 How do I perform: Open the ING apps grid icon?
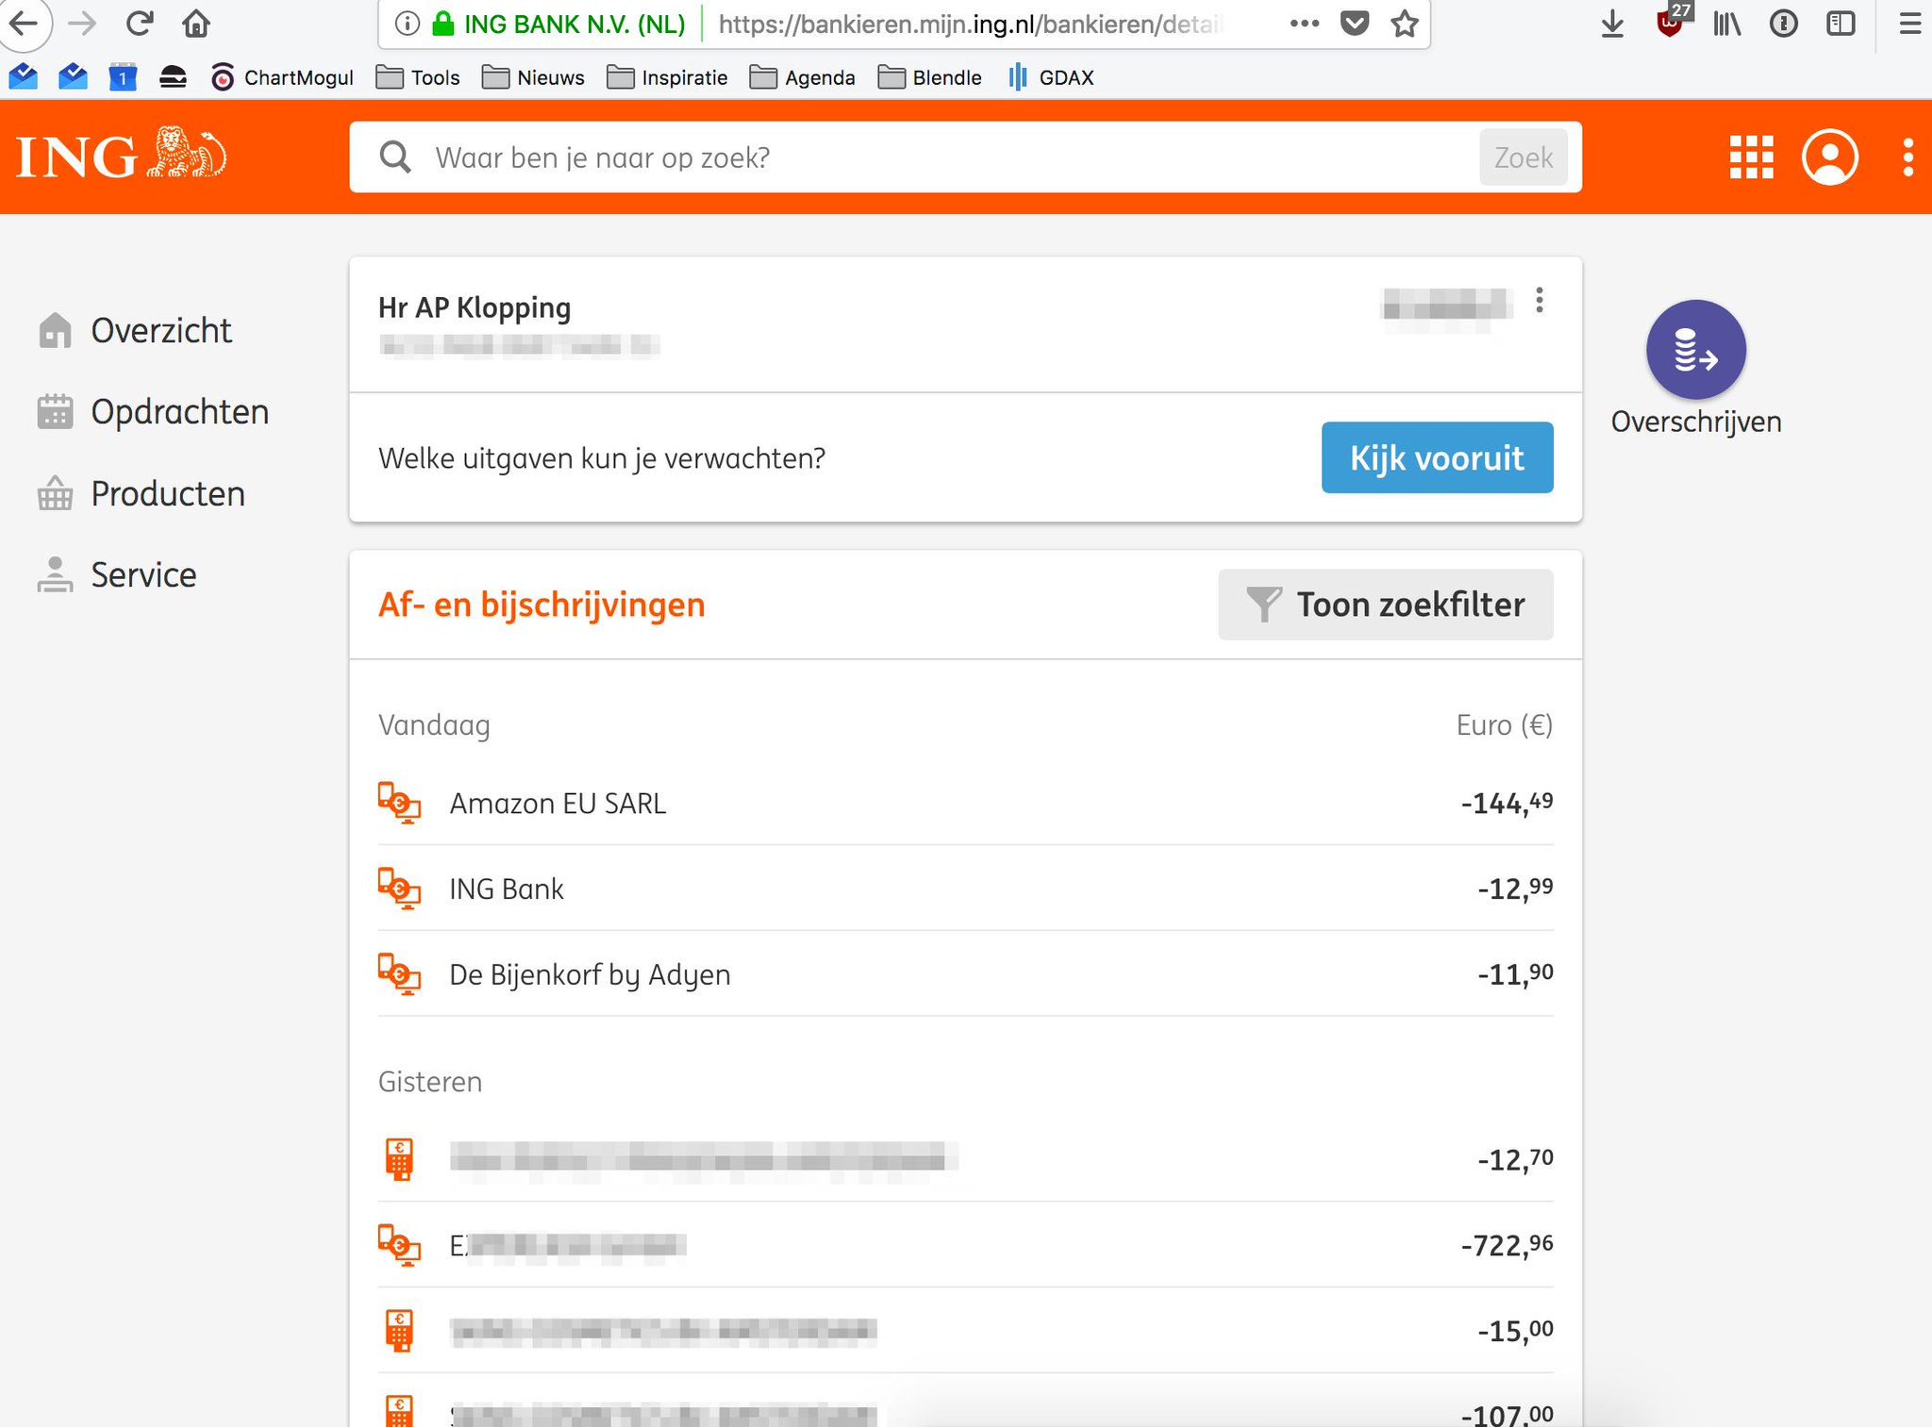[x=1751, y=157]
